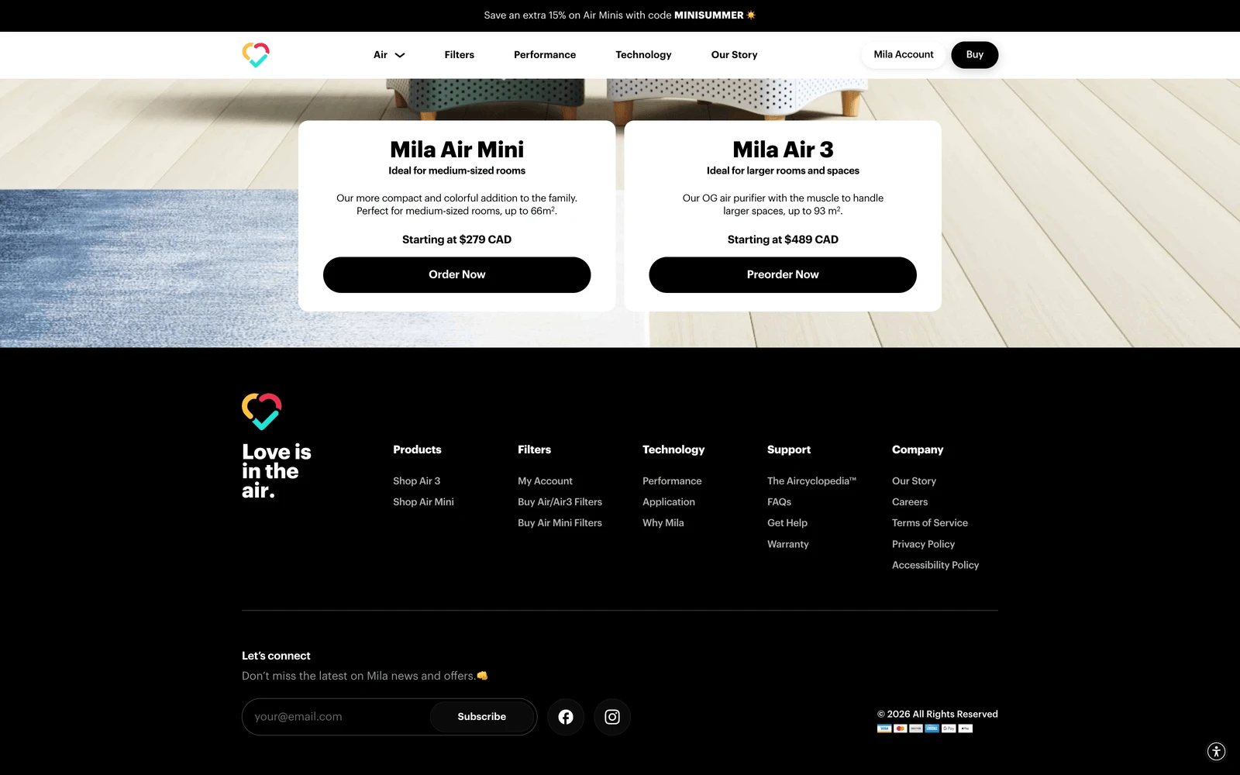
Task: Click the Discover card payment icon
Action: coord(916,728)
